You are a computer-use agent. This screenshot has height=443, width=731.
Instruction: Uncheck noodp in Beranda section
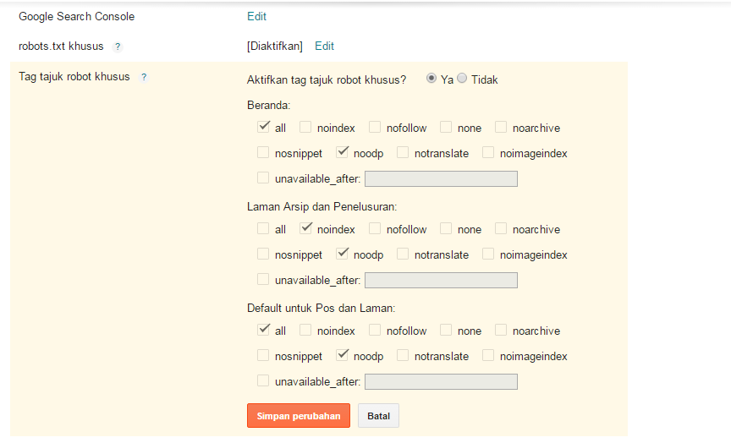(342, 152)
